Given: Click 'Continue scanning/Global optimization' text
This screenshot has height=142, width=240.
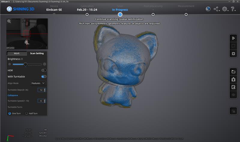Looking at the screenshot, I should pos(119,19).
